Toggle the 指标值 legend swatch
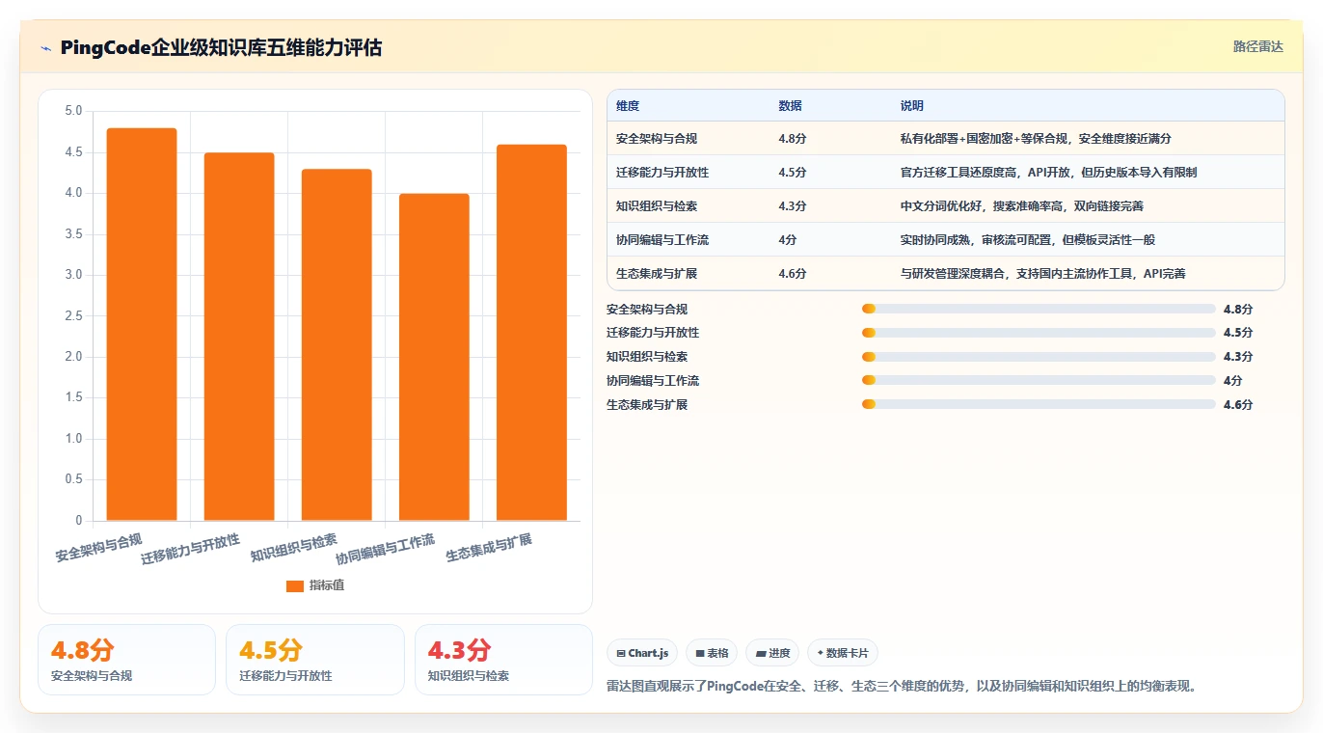This screenshot has width=1323, height=733. (x=295, y=585)
